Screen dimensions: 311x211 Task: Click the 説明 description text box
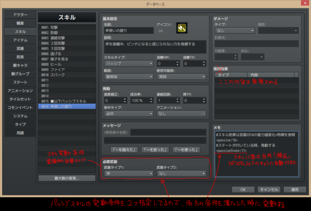pos(155,47)
